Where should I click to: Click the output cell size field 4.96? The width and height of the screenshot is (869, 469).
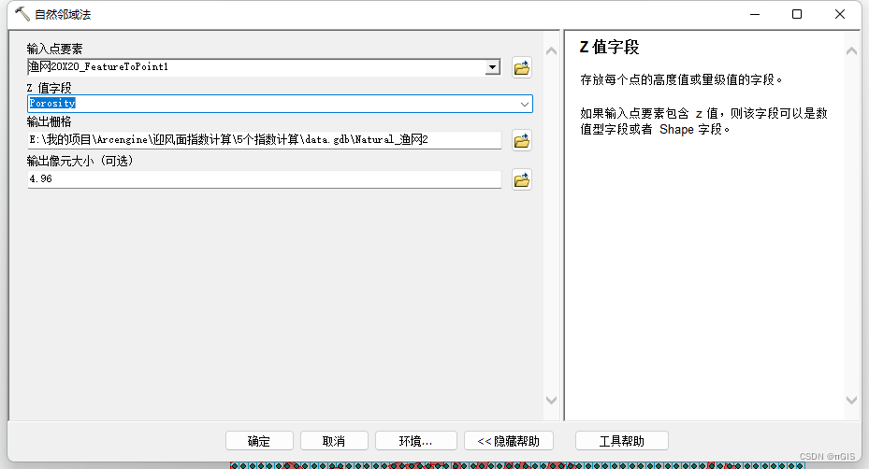(265, 179)
